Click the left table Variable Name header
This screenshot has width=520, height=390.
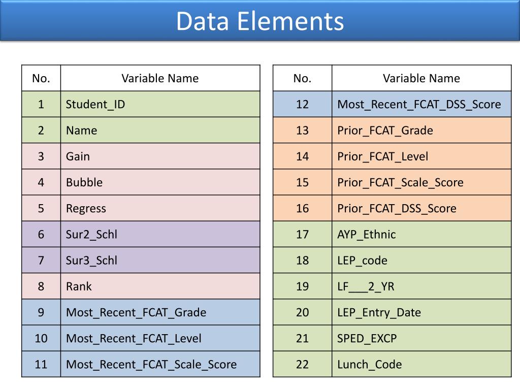pos(160,78)
